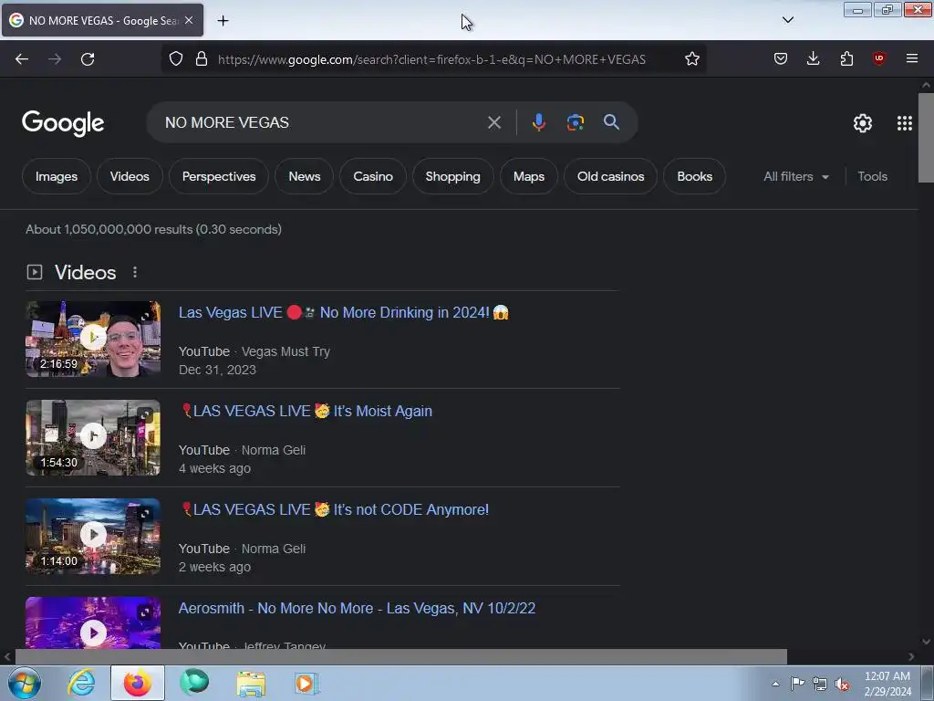Select the Casino filter chip
934x701 pixels.
pyautogui.click(x=373, y=176)
